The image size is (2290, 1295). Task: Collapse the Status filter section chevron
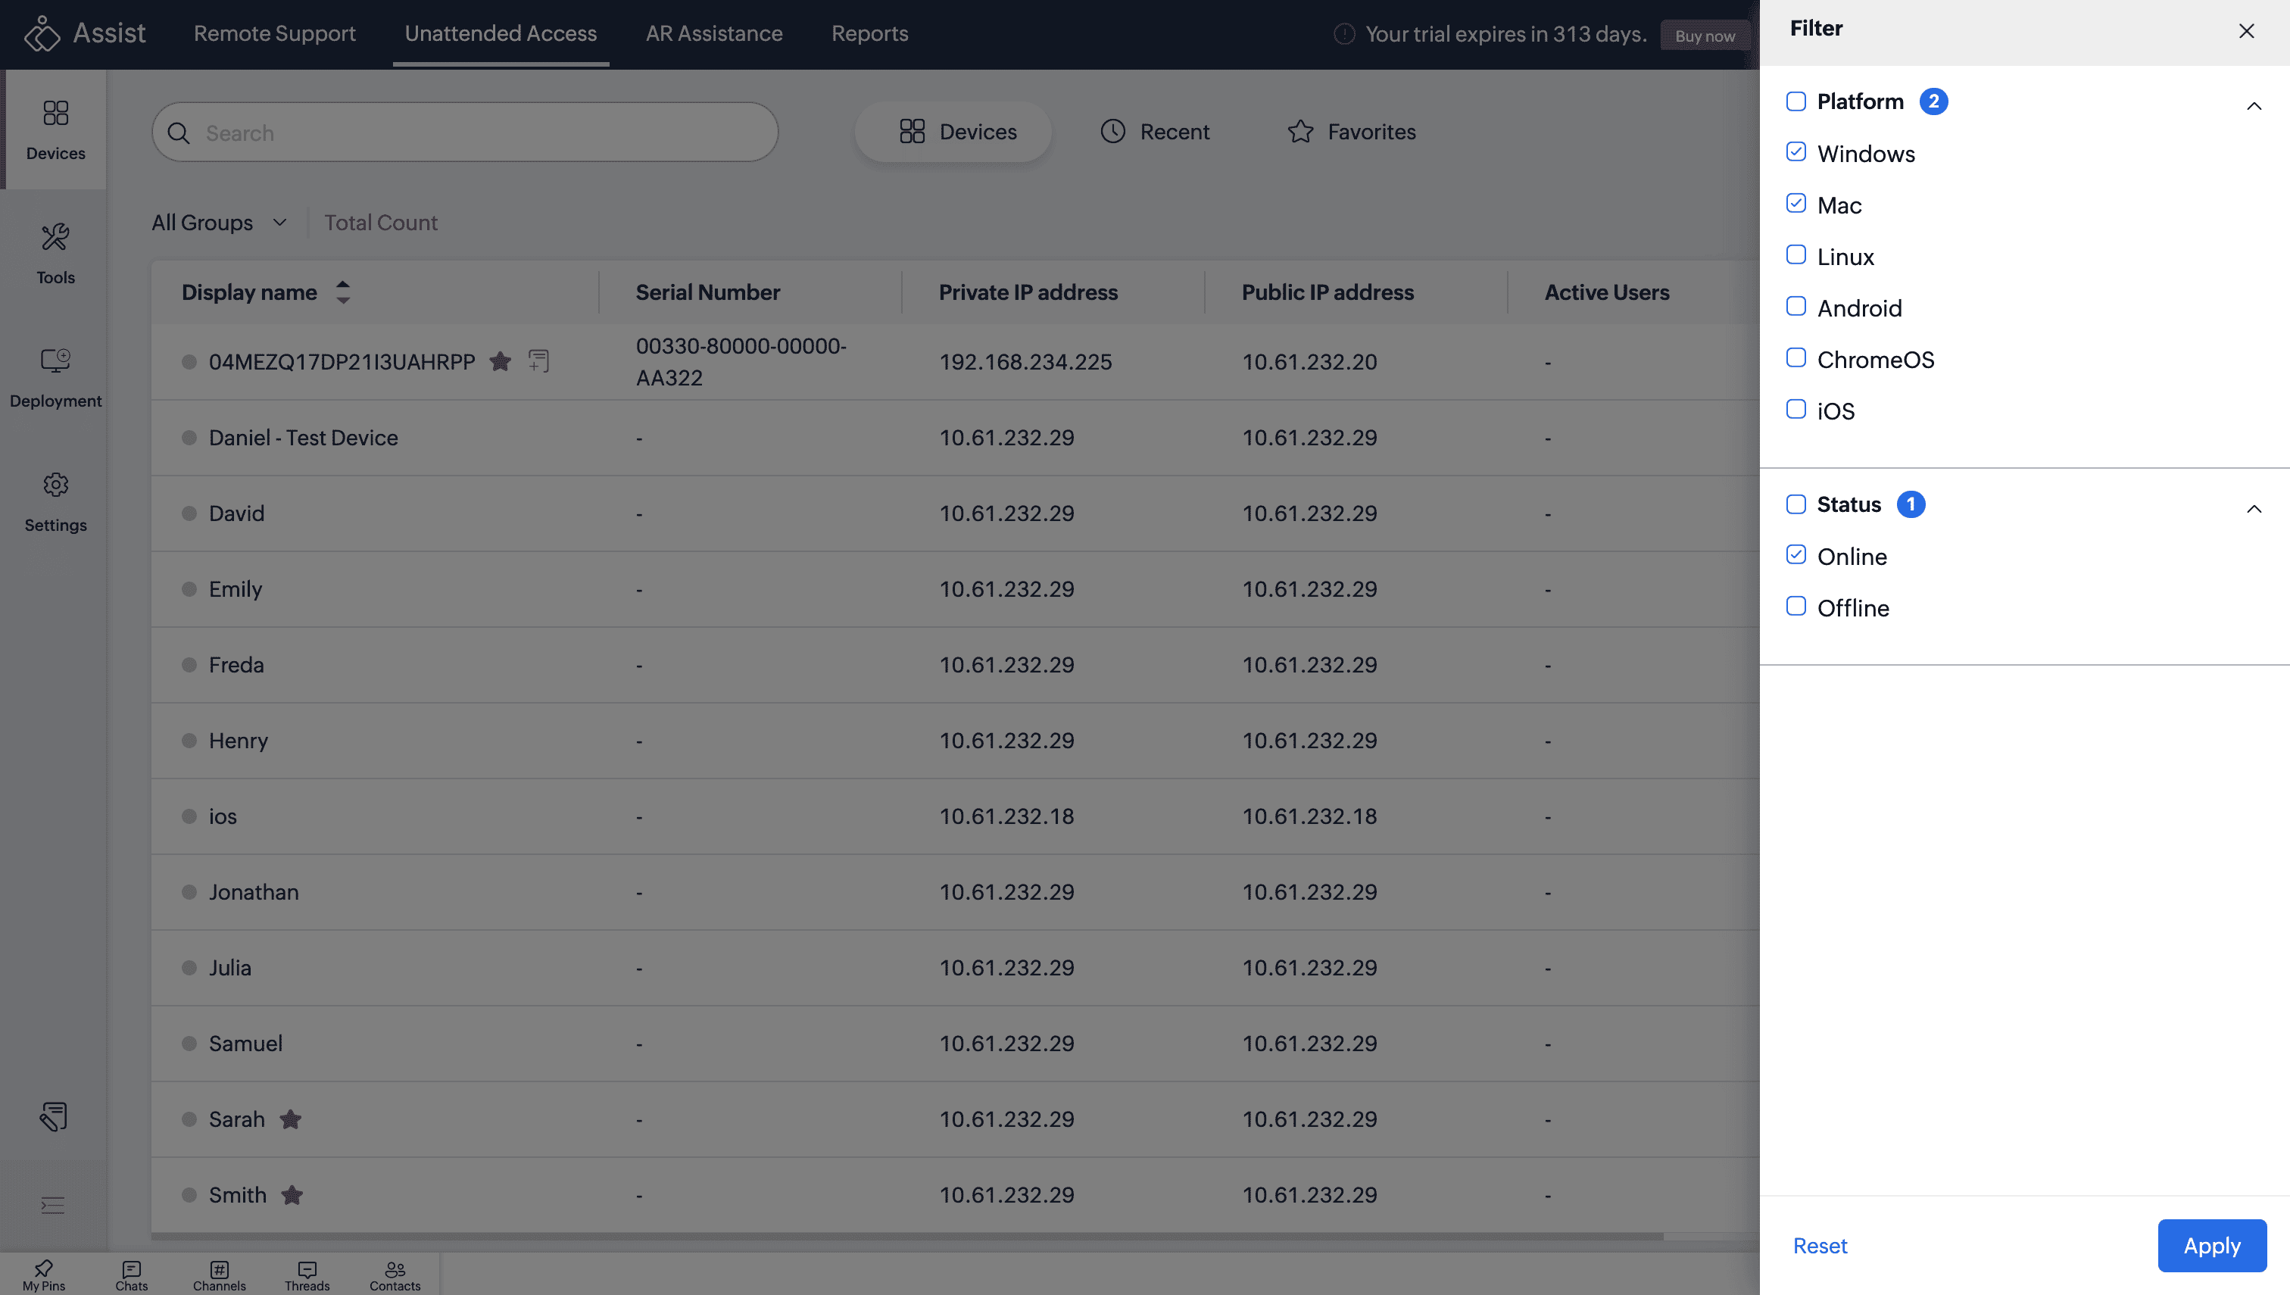point(2254,509)
